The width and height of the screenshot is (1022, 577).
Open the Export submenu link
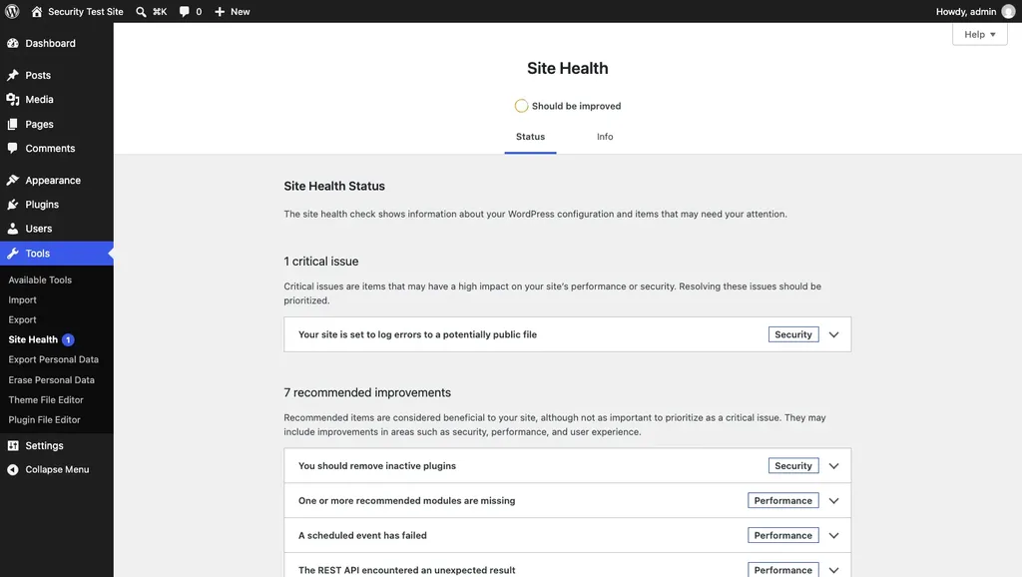[22, 319]
